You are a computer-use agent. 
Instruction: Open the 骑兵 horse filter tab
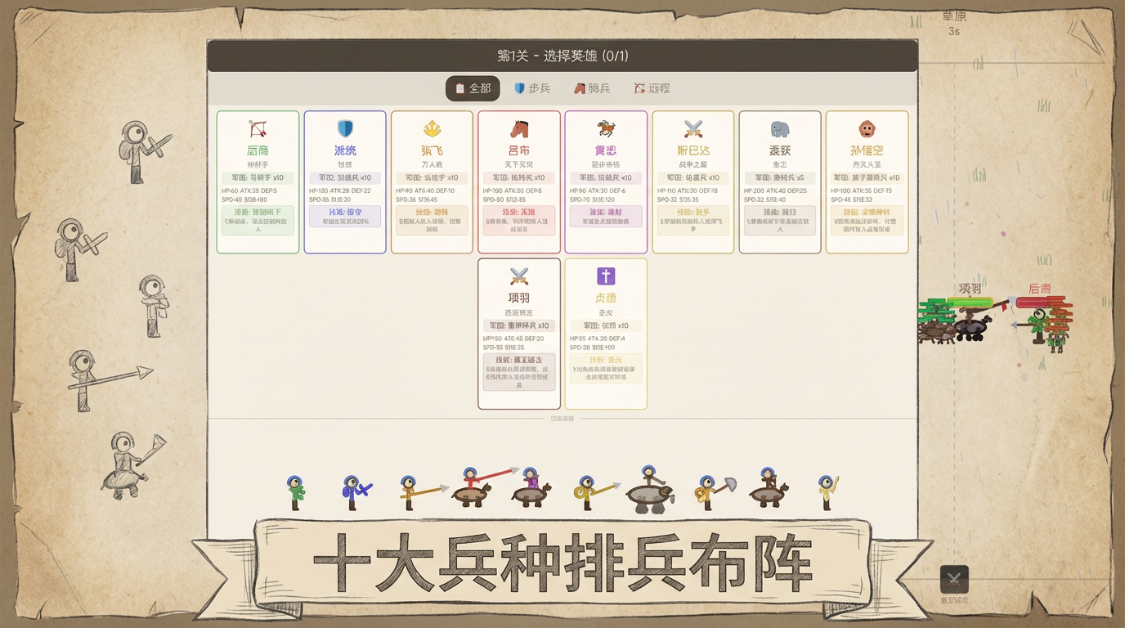tap(592, 88)
